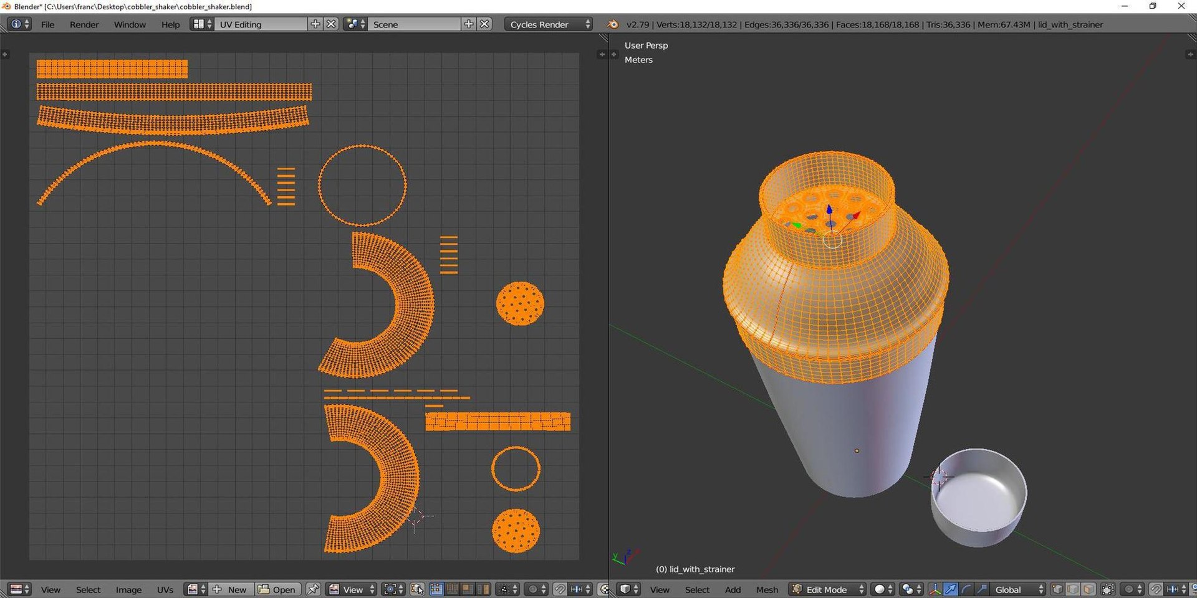Screen dimensions: 1197x598
Task: Open the viewport shading dropdown
Action: point(883,589)
